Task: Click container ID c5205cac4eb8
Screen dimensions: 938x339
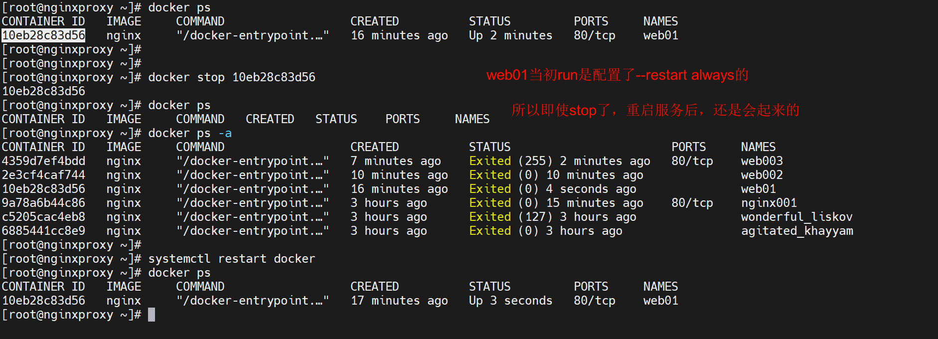Action: tap(43, 217)
